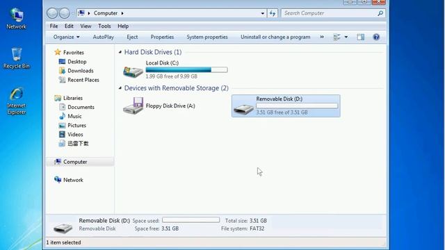
Task: Click the Documents library icon
Action: point(62,107)
